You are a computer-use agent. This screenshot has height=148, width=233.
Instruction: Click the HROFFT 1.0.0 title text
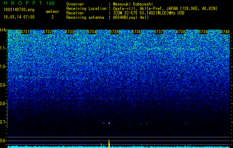29,3
